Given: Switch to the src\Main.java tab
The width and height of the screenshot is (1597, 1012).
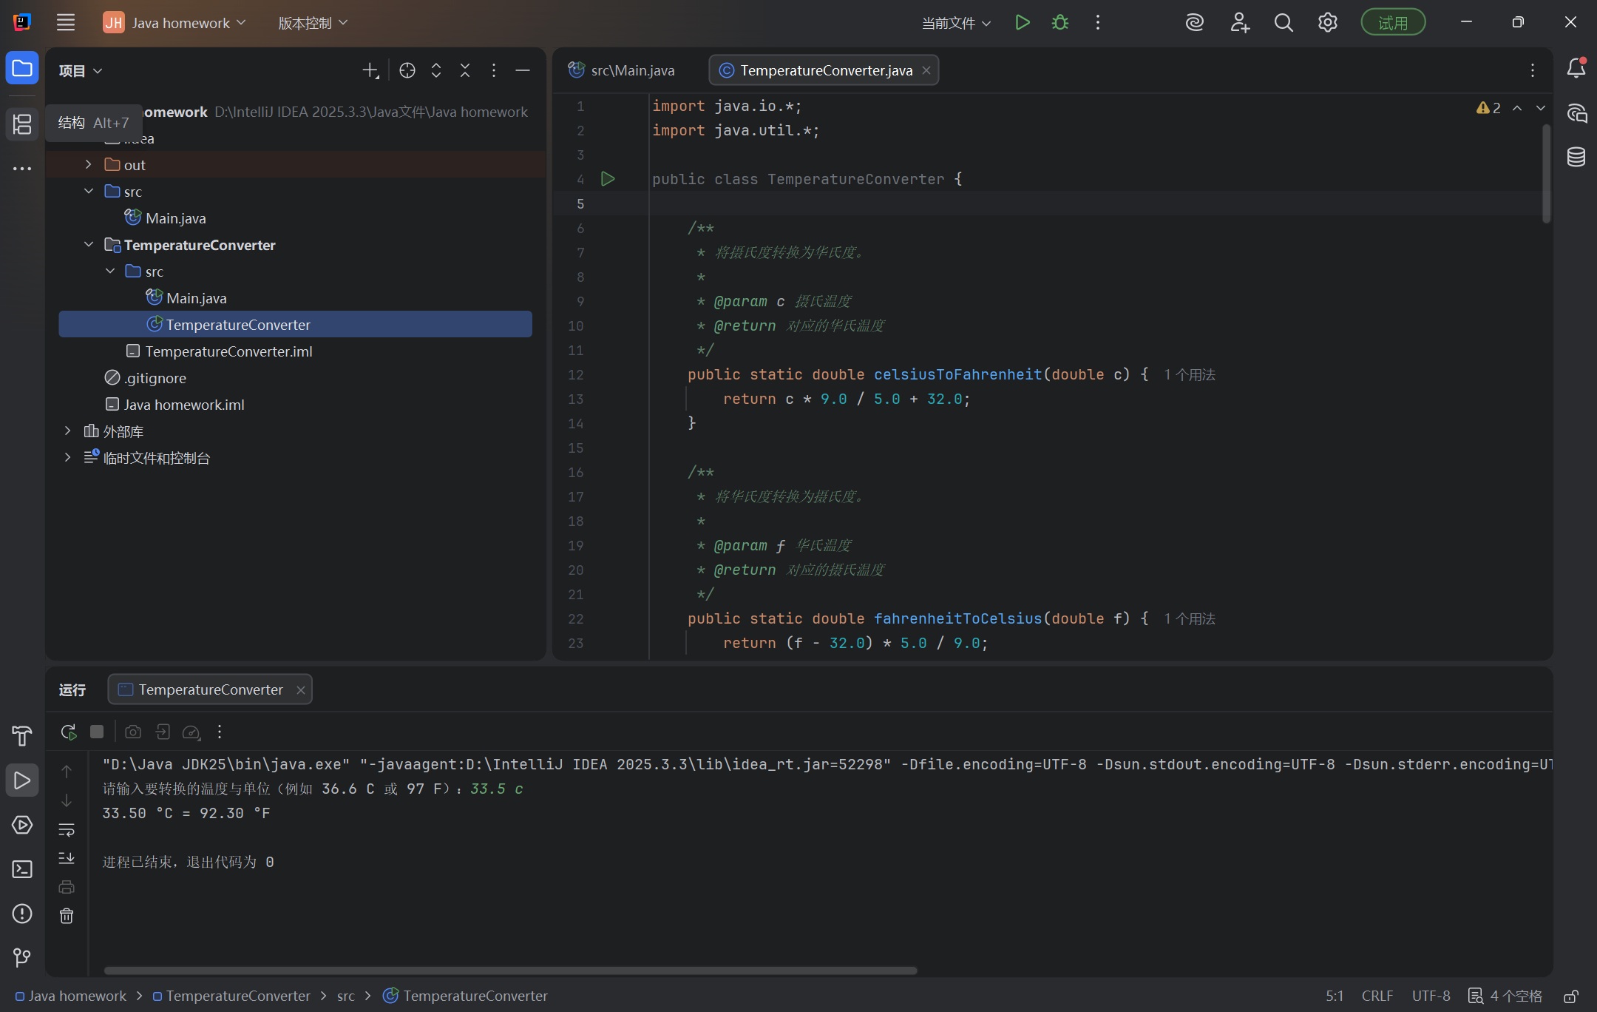Looking at the screenshot, I should click(x=632, y=70).
